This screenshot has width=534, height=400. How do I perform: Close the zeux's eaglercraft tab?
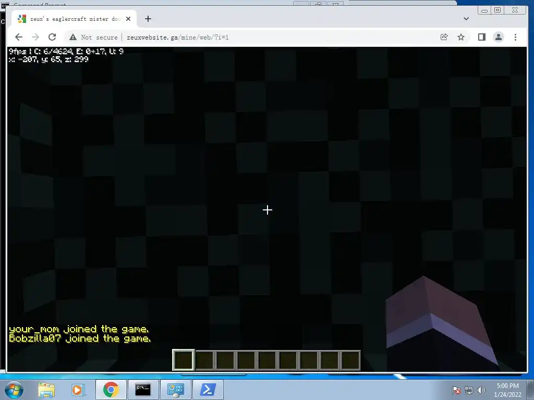128,19
